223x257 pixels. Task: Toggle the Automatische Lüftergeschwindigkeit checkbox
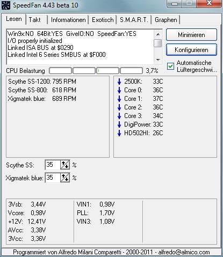click(170, 67)
